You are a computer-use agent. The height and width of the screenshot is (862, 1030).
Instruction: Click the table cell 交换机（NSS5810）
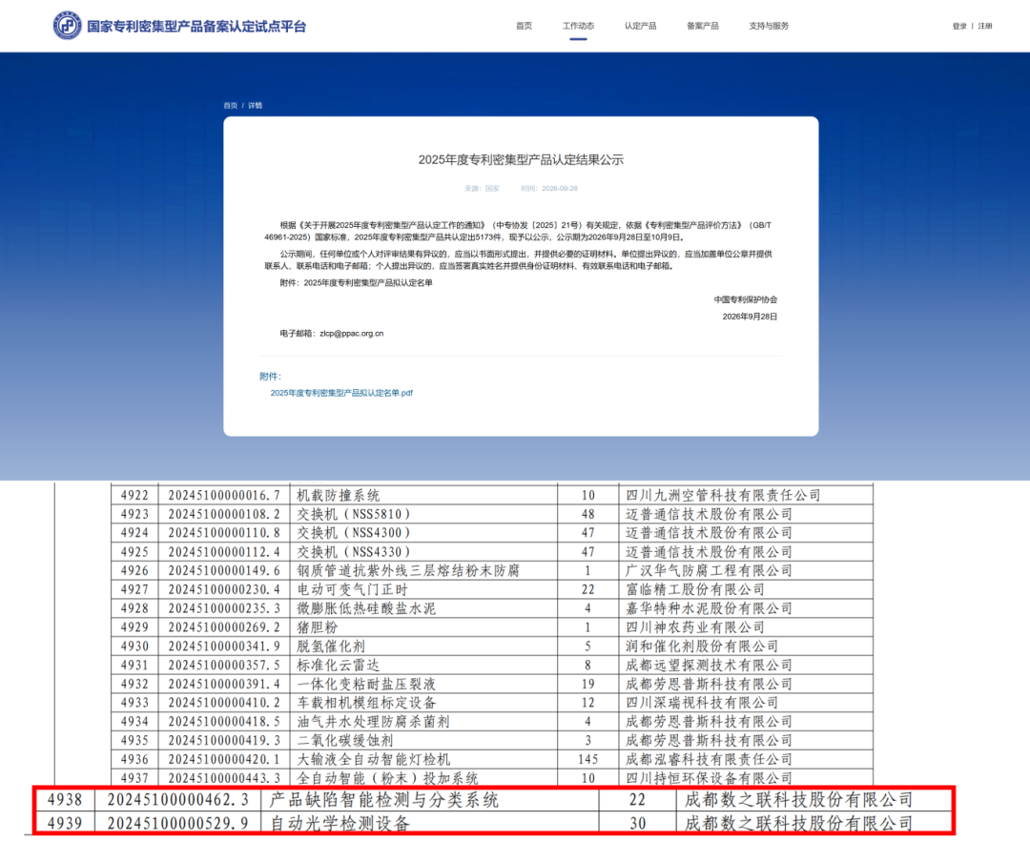click(x=354, y=515)
